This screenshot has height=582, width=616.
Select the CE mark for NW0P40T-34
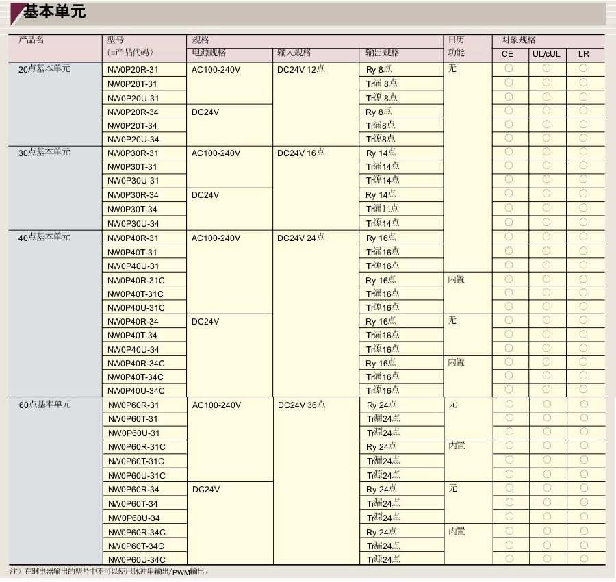(509, 334)
